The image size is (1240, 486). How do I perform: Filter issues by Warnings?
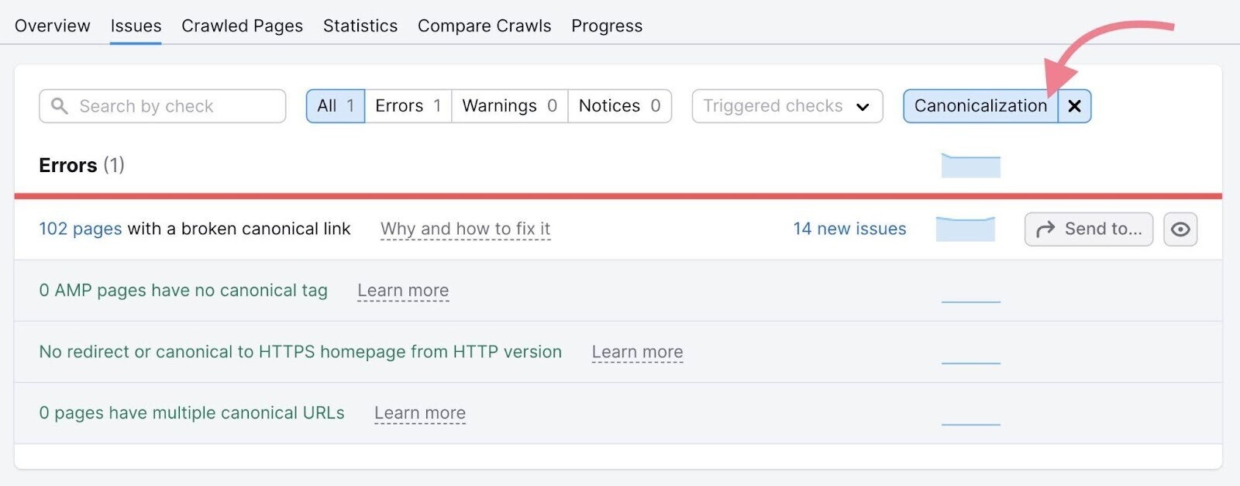509,106
